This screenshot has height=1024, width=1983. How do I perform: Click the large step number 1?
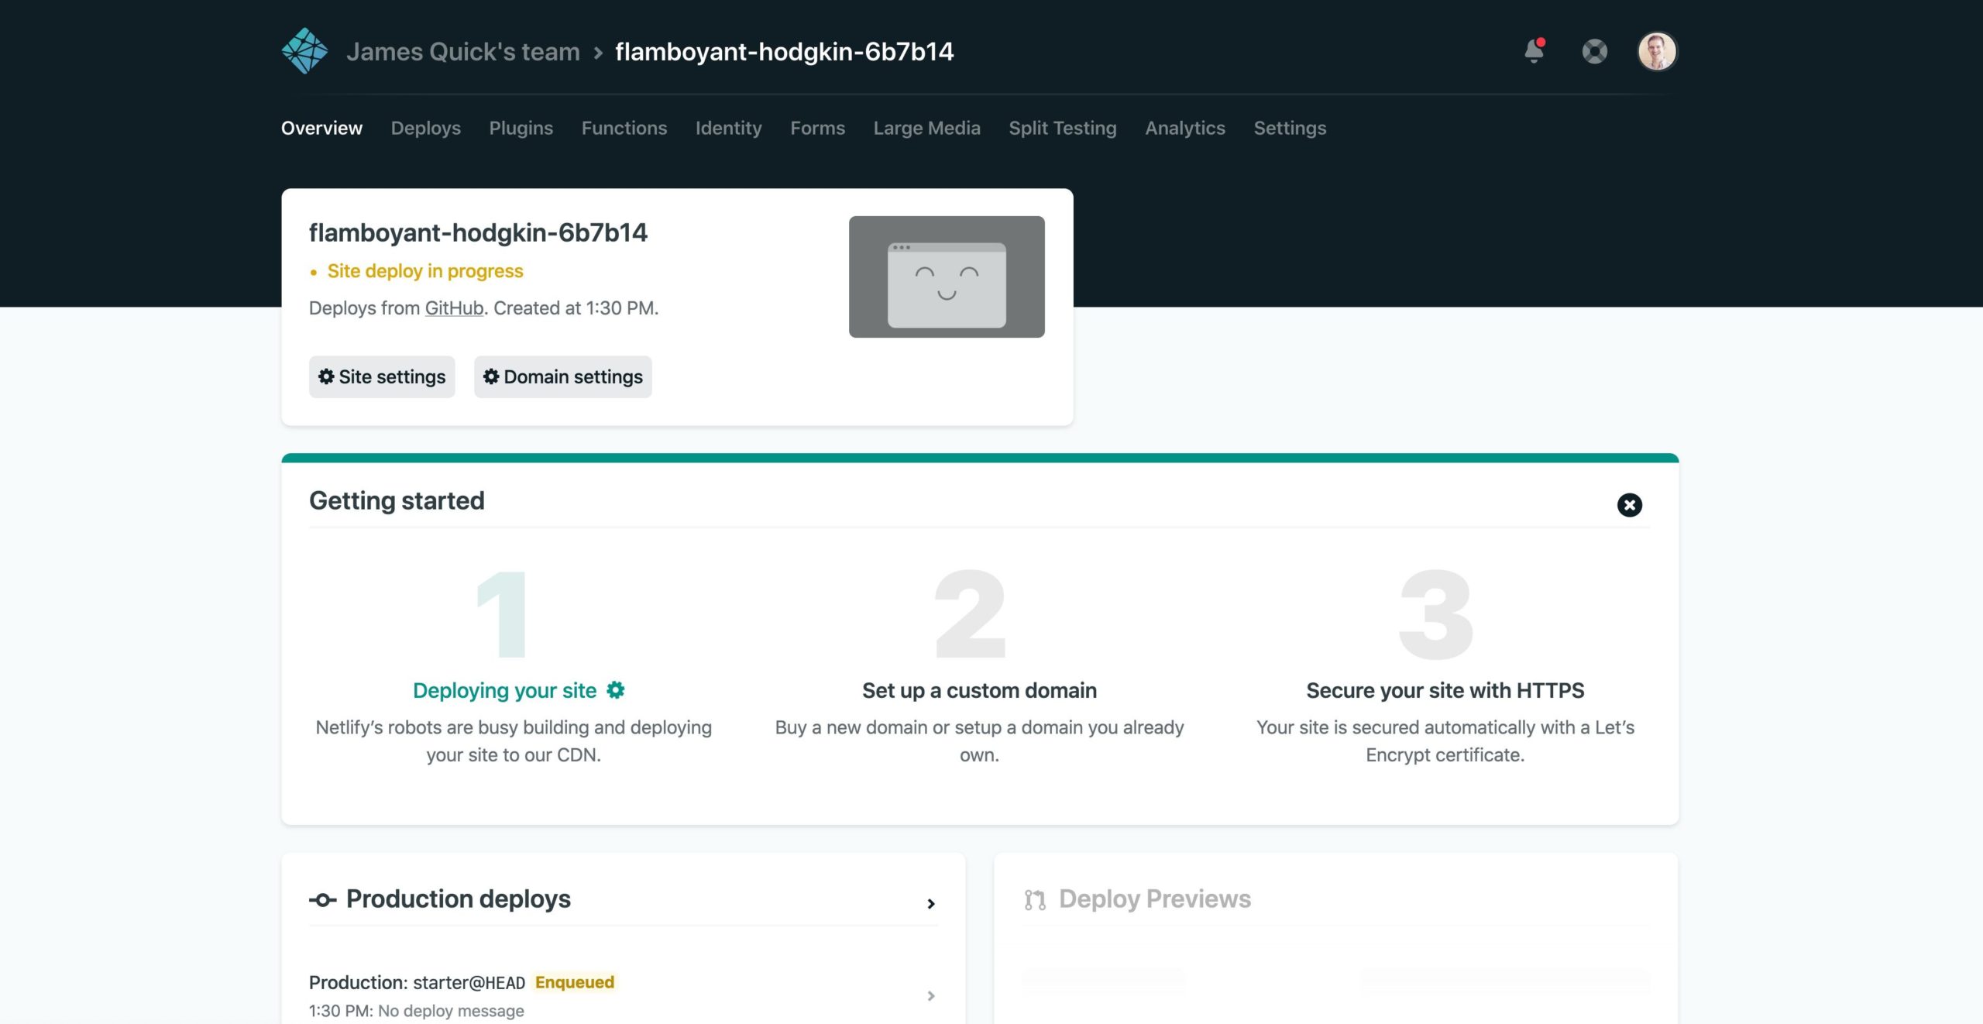[503, 613]
